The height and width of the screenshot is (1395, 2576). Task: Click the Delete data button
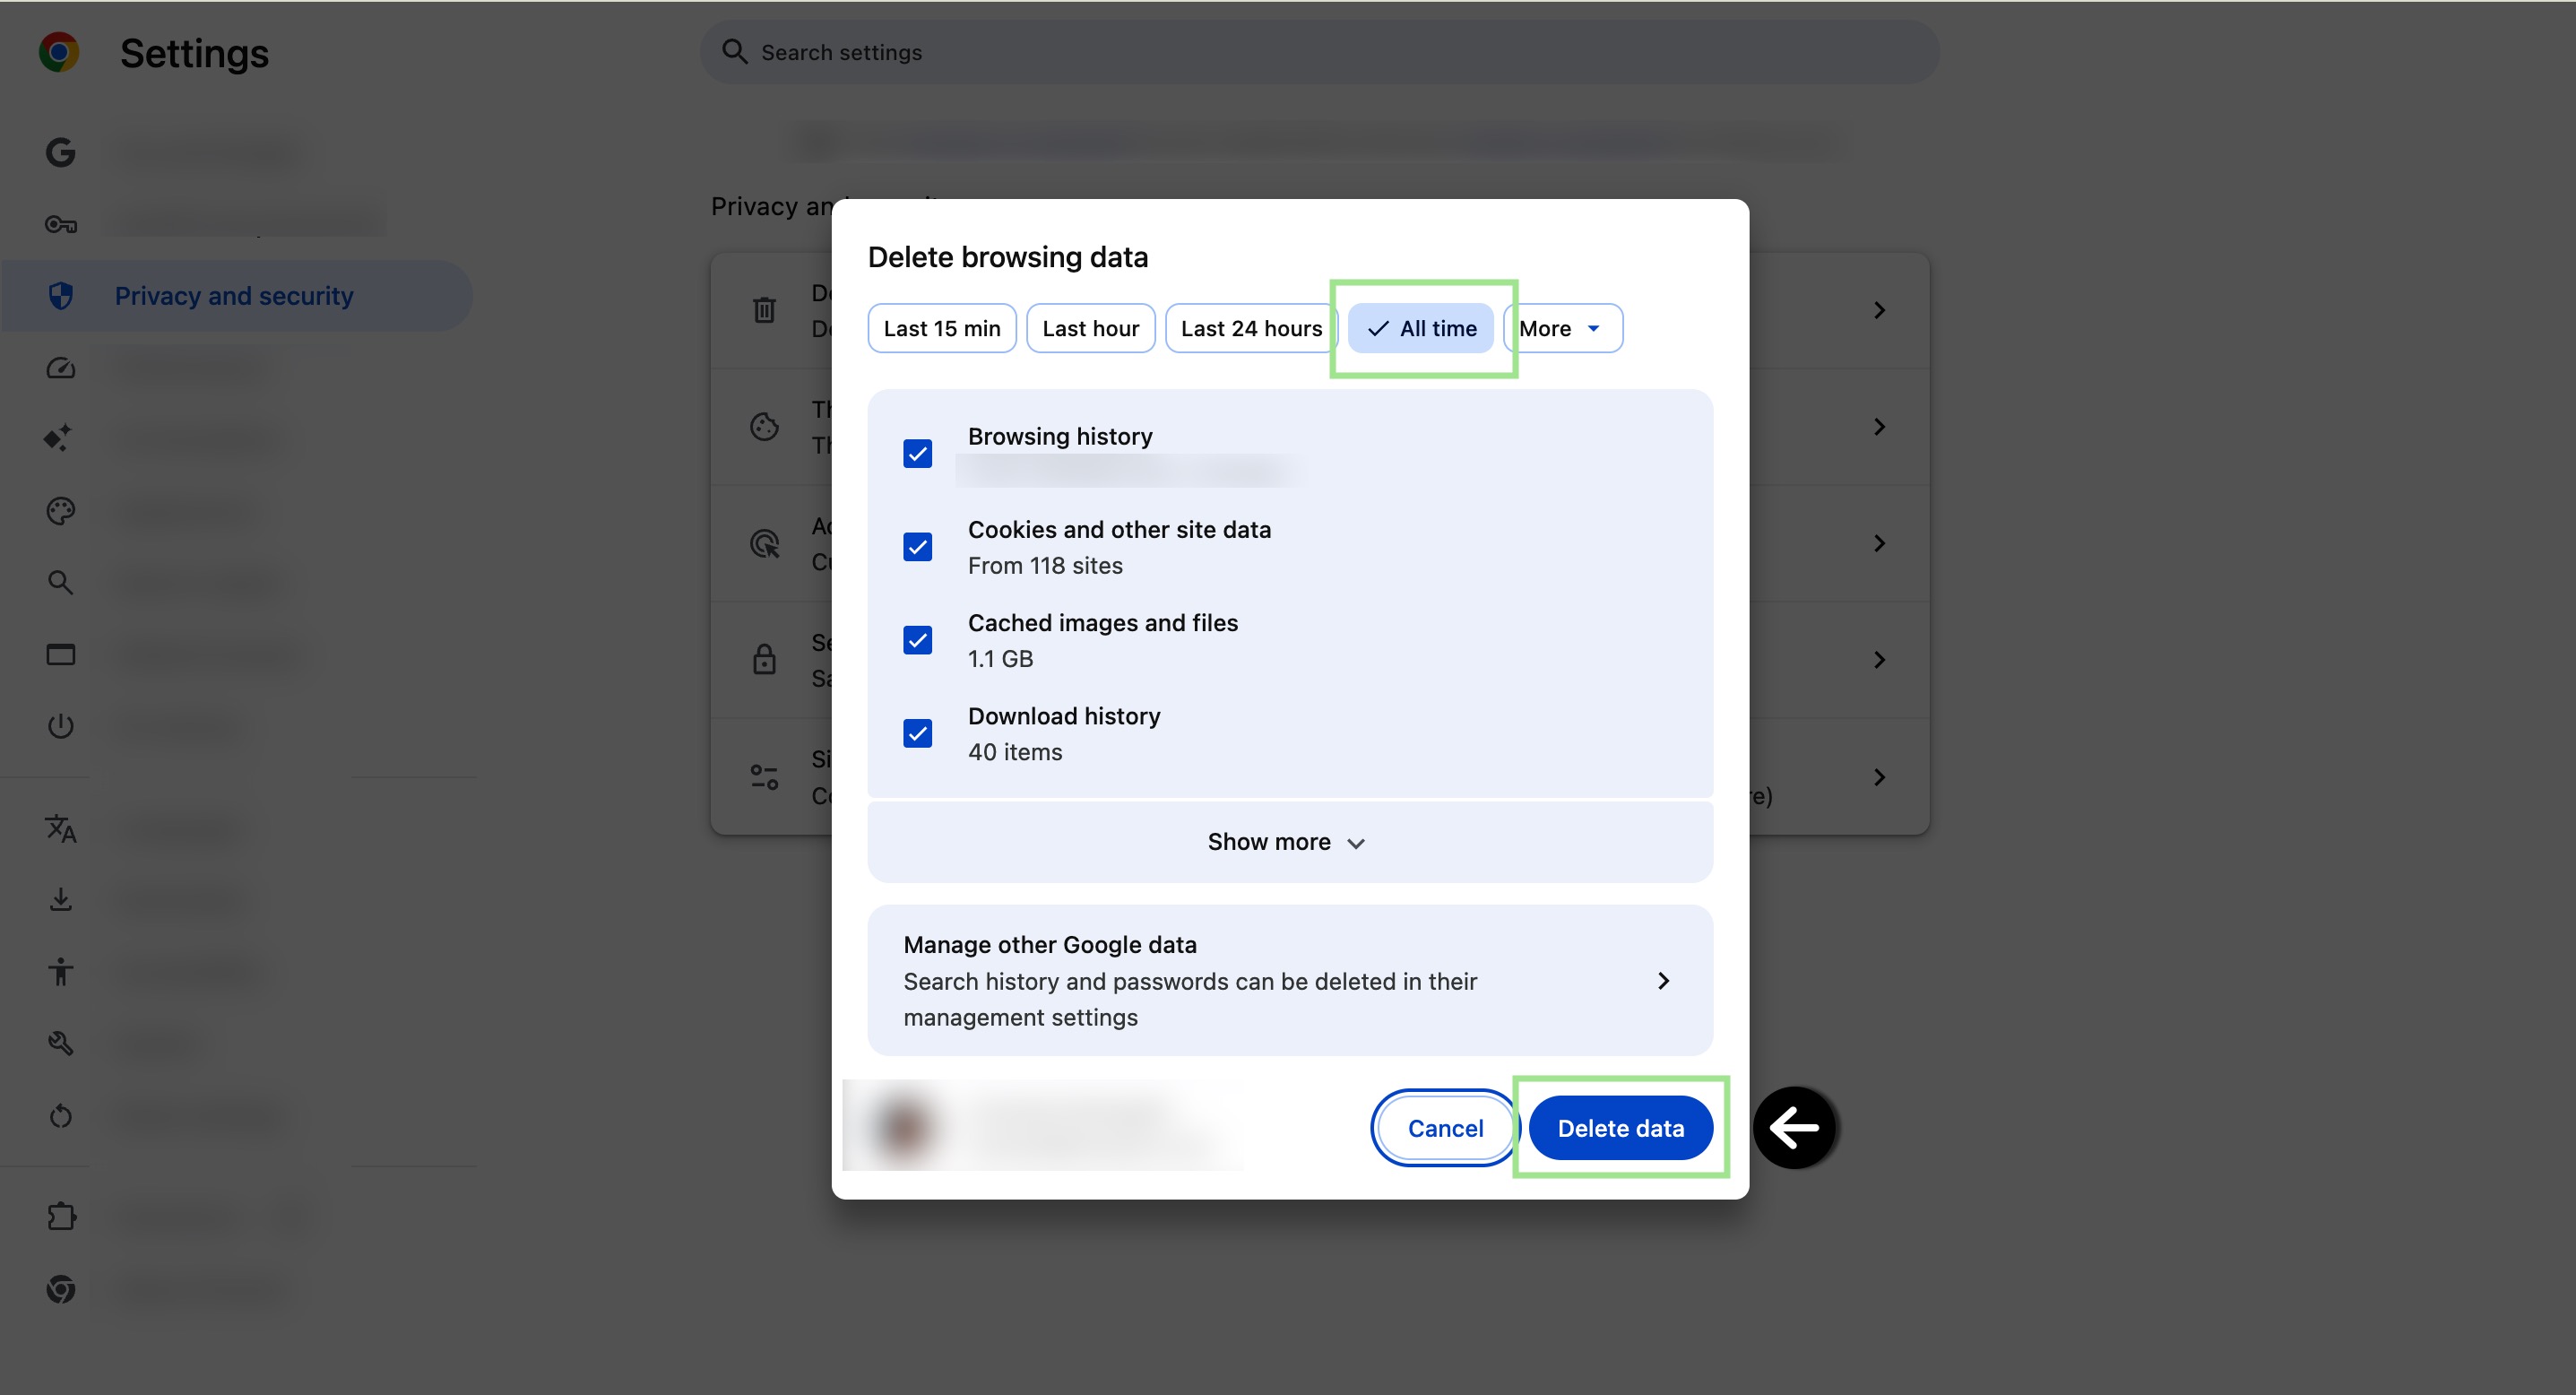1620,1128
